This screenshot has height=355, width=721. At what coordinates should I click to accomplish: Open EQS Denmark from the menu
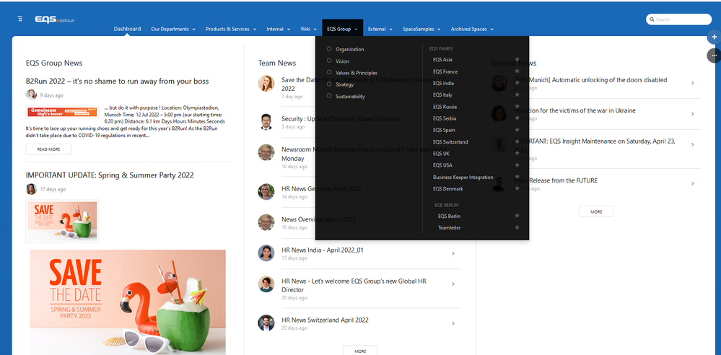(x=448, y=188)
